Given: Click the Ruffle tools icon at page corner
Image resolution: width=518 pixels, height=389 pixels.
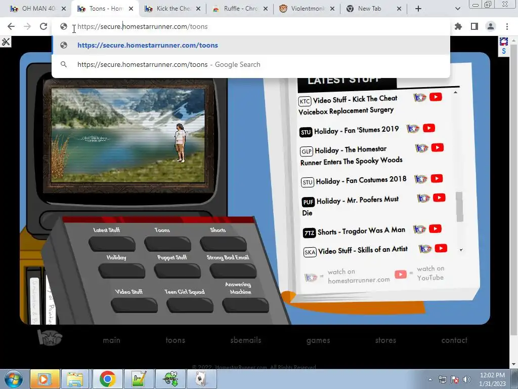Looking at the screenshot, I should pyautogui.click(x=6, y=42).
